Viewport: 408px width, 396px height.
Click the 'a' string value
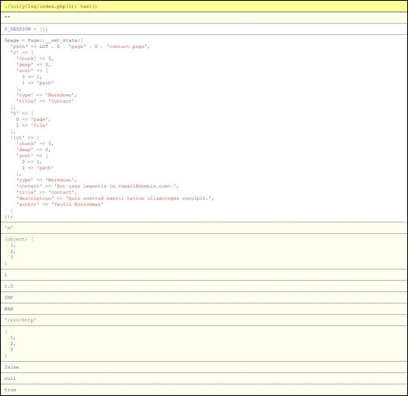[8, 228]
